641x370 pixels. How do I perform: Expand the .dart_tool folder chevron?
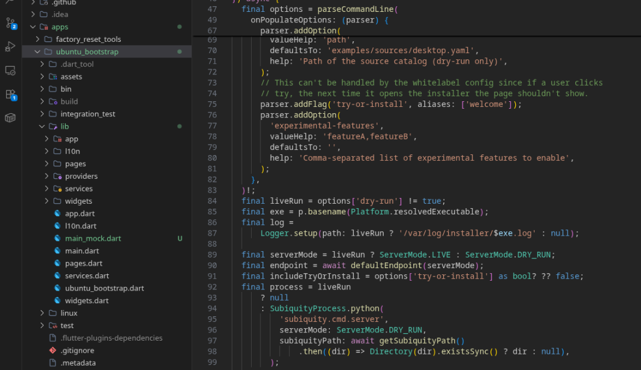[x=42, y=64]
